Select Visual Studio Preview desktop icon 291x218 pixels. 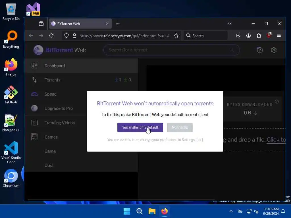pos(33,9)
